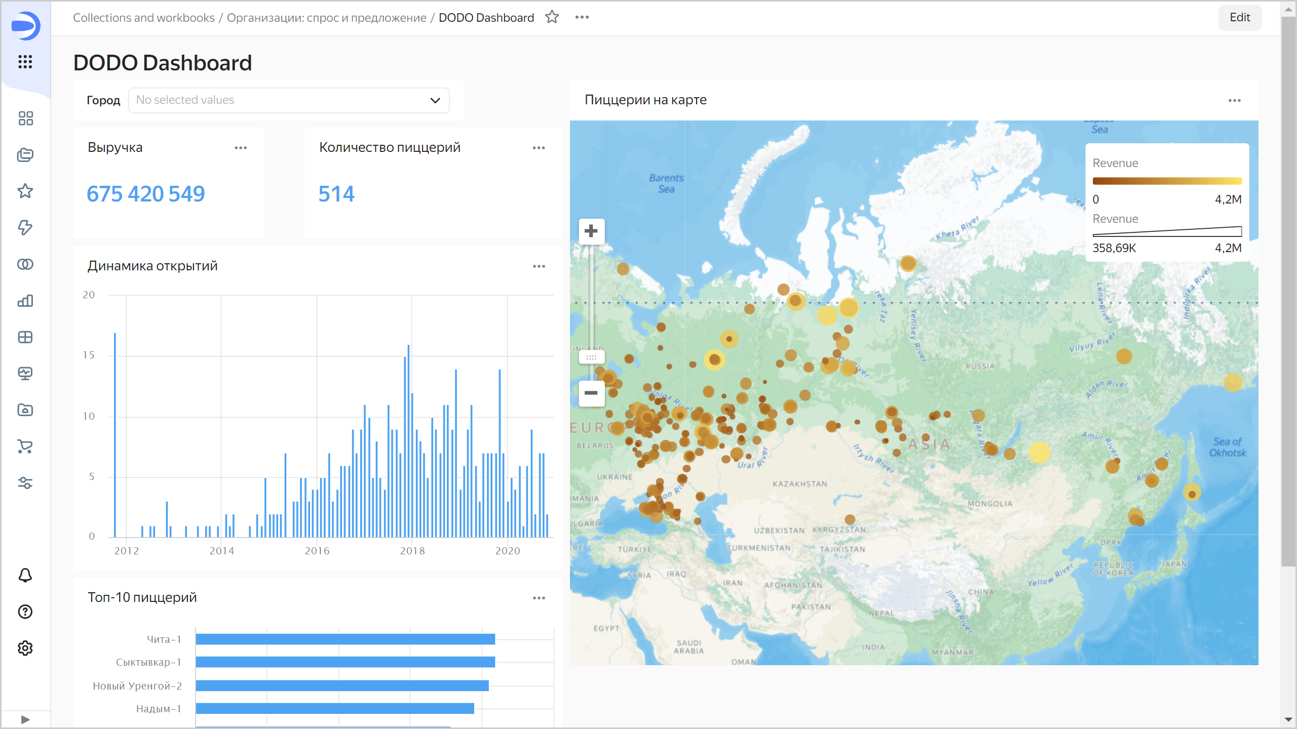Viewport: 1297px width, 729px height.
Task: Open Пиццерии на карте options menu
Action: click(1234, 101)
